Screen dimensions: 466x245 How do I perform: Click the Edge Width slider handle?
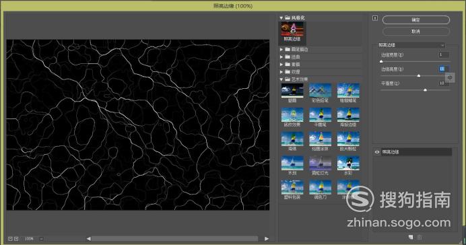(381, 61)
